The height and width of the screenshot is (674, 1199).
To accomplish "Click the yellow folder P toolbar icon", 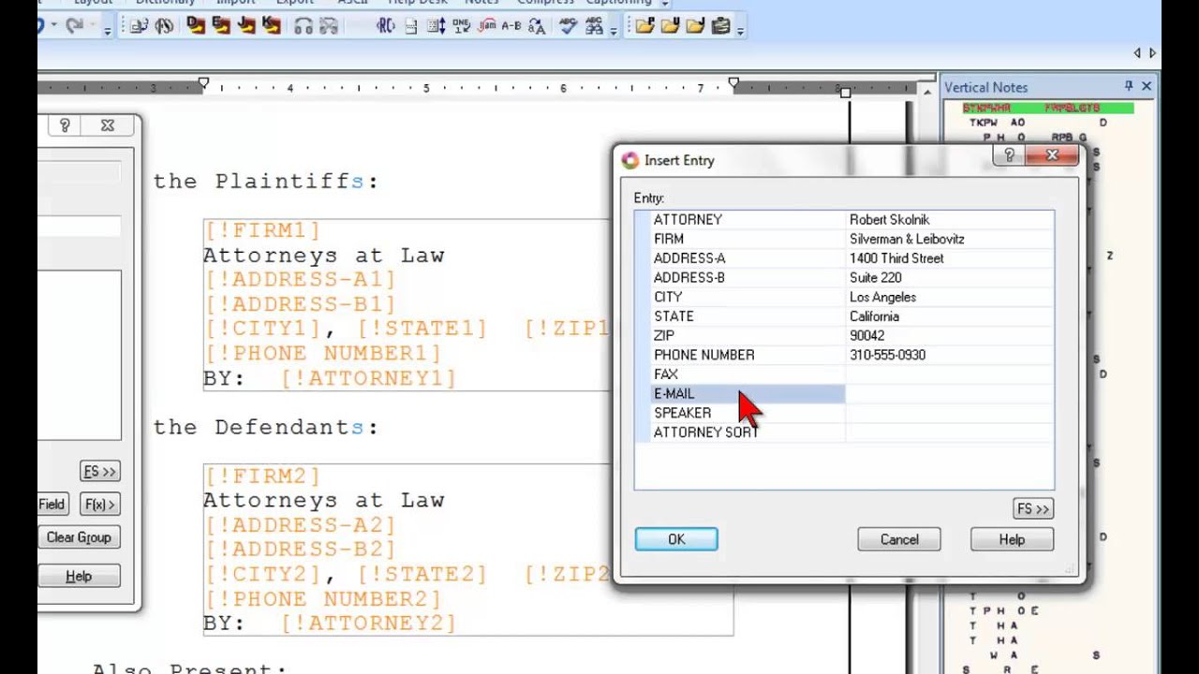I will (644, 26).
